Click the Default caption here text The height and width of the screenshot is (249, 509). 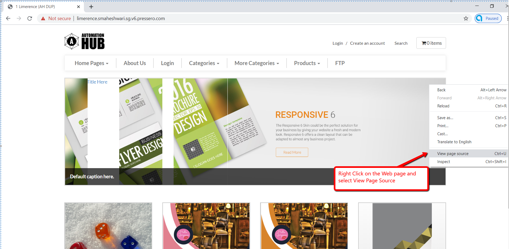(92, 176)
